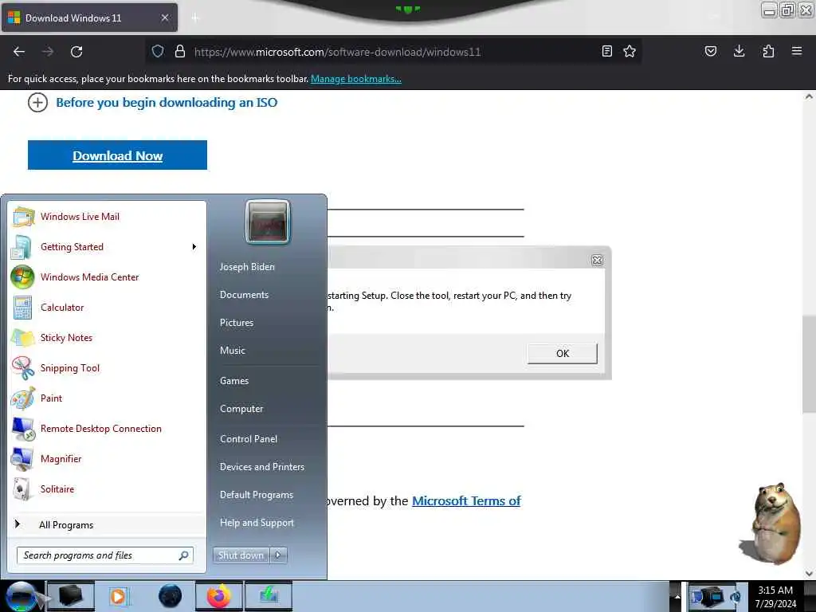The image size is (816, 612).
Task: Click the user account picture in Start menu
Action: 268,222
